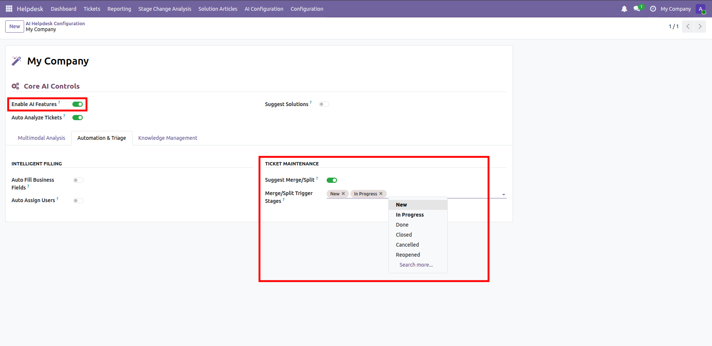Open the notifications bell icon

pos(624,9)
